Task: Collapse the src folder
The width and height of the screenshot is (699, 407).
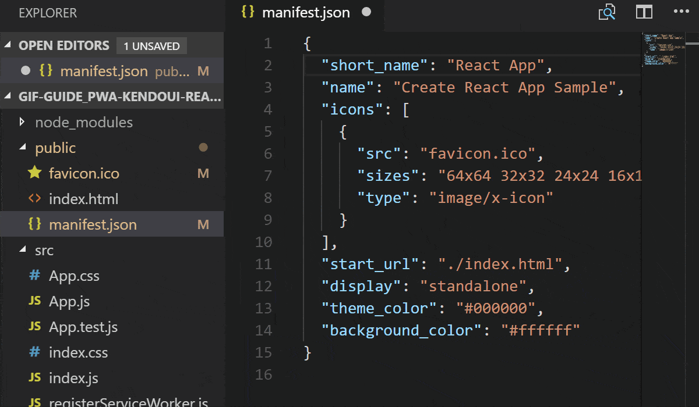Action: [x=22, y=250]
